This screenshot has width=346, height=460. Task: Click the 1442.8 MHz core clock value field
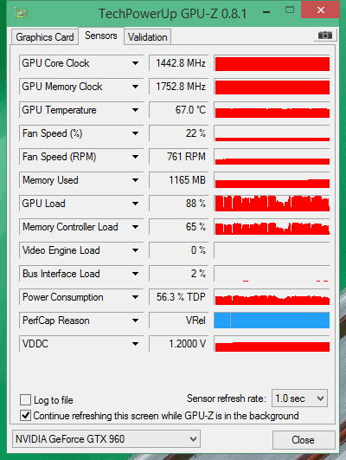tap(178, 63)
